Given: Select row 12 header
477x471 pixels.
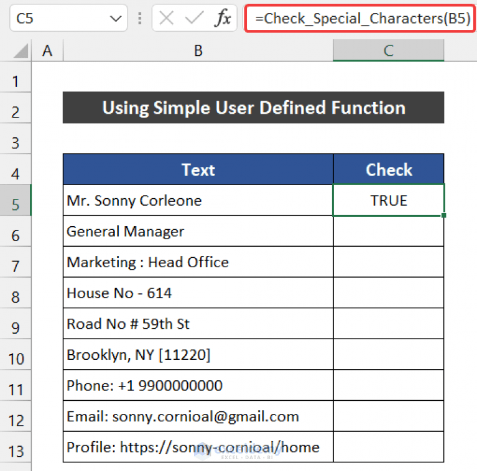Looking at the screenshot, I should [16, 416].
